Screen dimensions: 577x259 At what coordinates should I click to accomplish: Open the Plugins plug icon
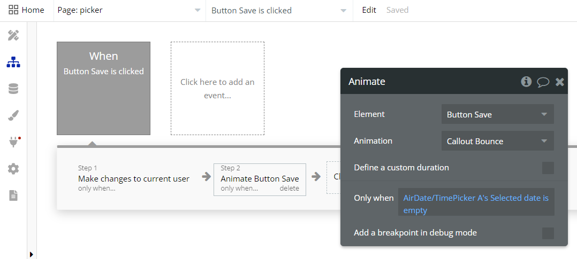tap(13, 143)
